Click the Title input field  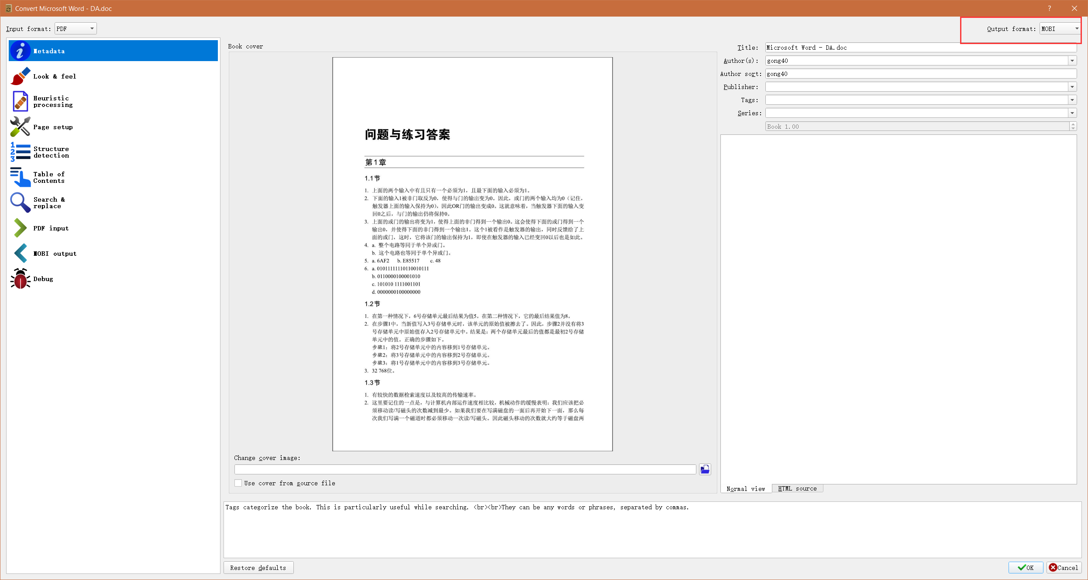[921, 48]
